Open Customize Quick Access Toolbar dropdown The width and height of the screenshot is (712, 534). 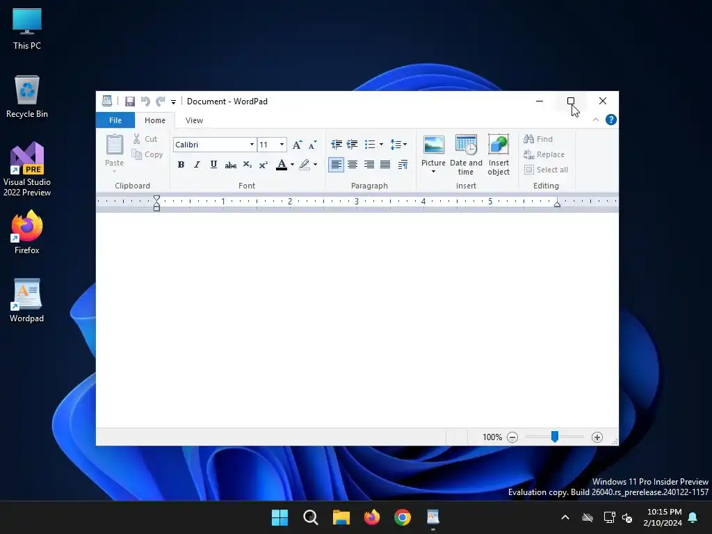(173, 102)
